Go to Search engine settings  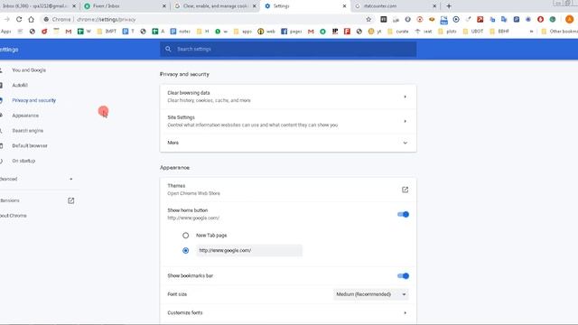click(28, 130)
